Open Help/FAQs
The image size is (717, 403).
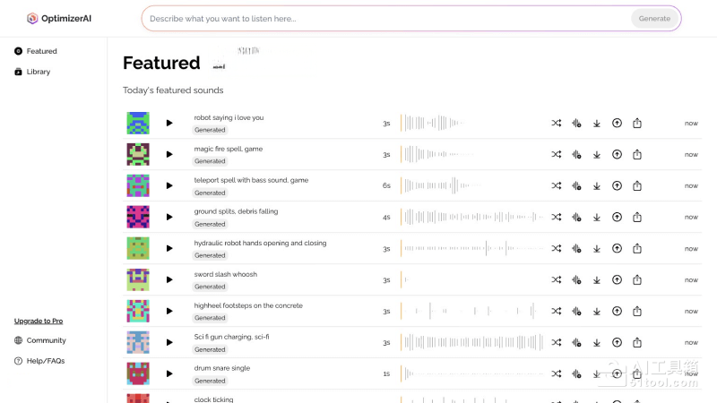click(x=45, y=361)
